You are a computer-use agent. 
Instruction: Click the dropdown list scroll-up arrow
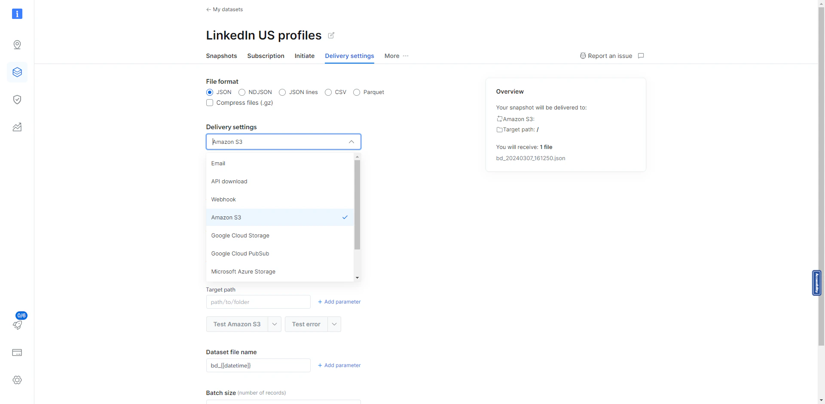tap(357, 157)
